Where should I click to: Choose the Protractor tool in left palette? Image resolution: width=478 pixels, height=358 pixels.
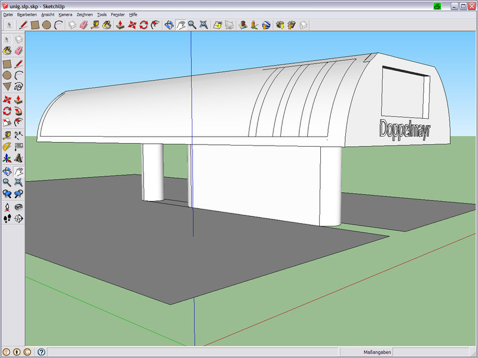pos(7,146)
